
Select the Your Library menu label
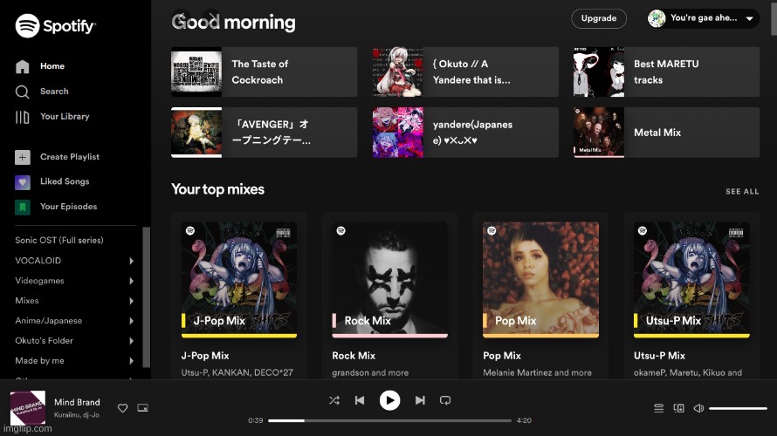(x=65, y=117)
